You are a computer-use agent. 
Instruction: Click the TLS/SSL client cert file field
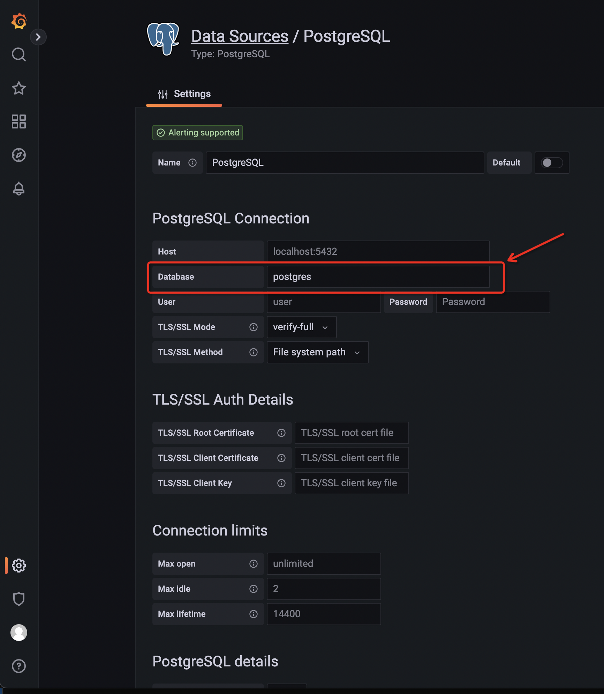click(x=352, y=458)
